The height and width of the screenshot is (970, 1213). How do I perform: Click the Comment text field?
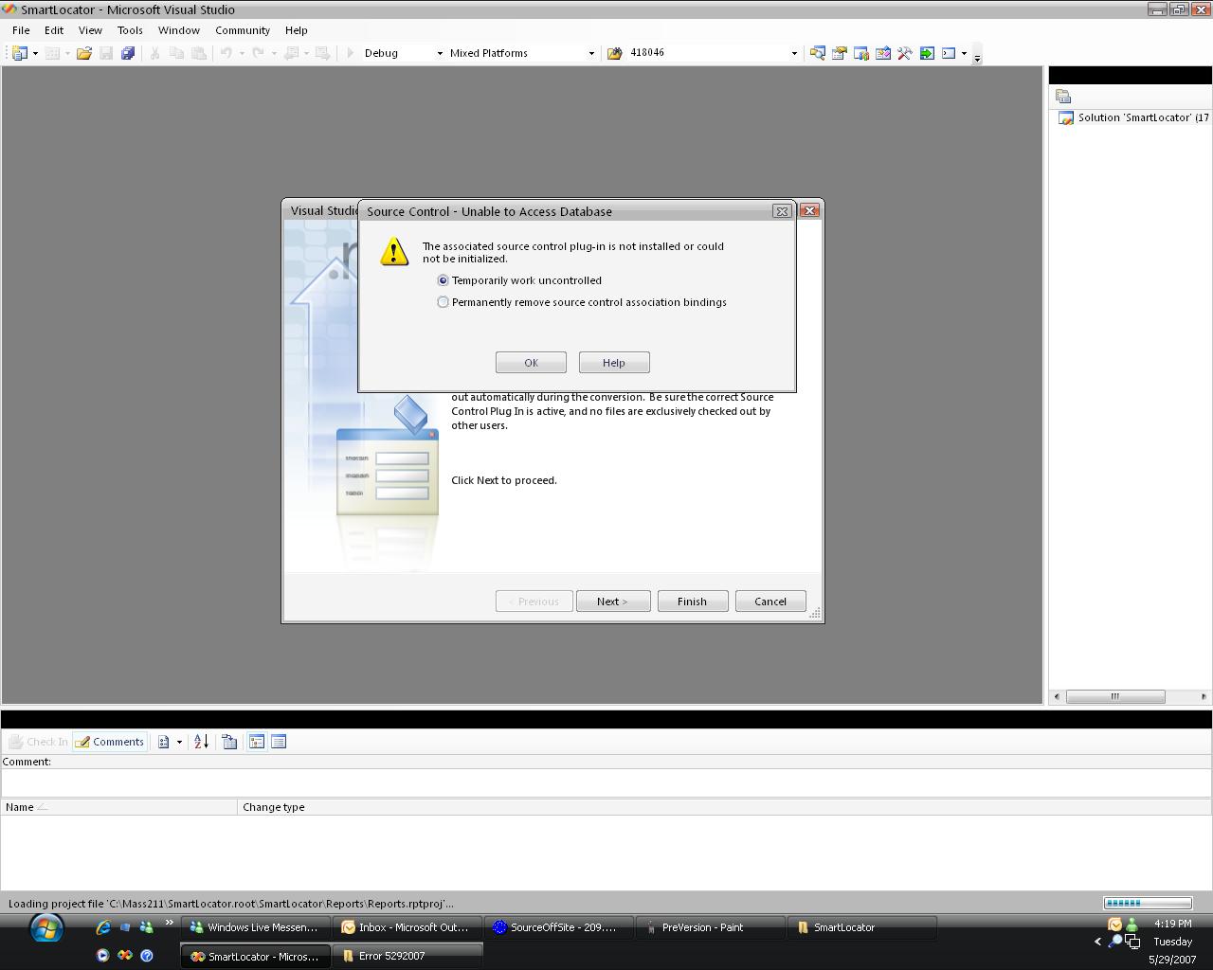[x=606, y=782]
